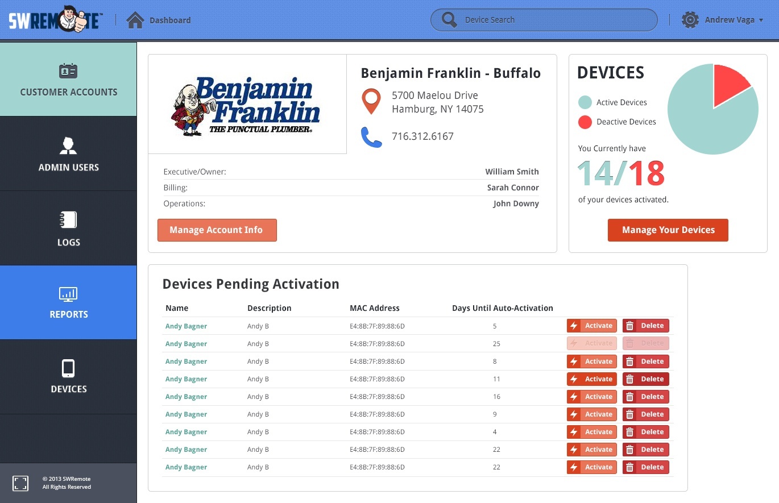This screenshot has width=779, height=503.
Task: Activate the device with 5 days remaining
Action: (x=592, y=326)
